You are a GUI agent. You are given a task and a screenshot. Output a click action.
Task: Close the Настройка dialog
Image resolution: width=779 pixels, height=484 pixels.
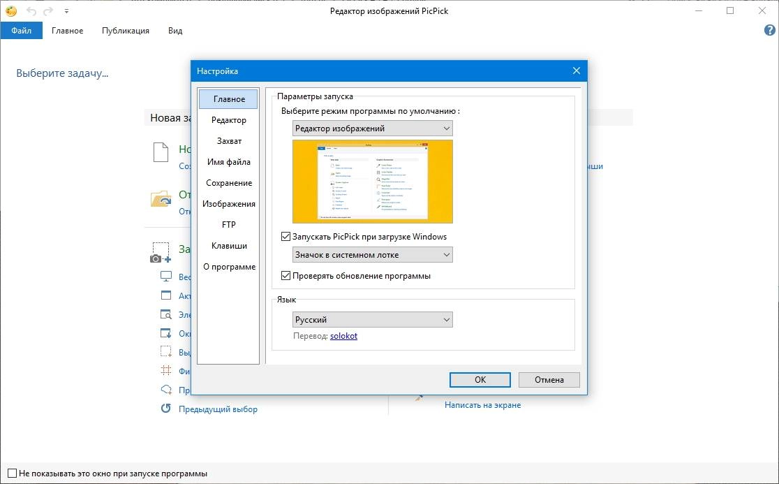[x=577, y=71]
